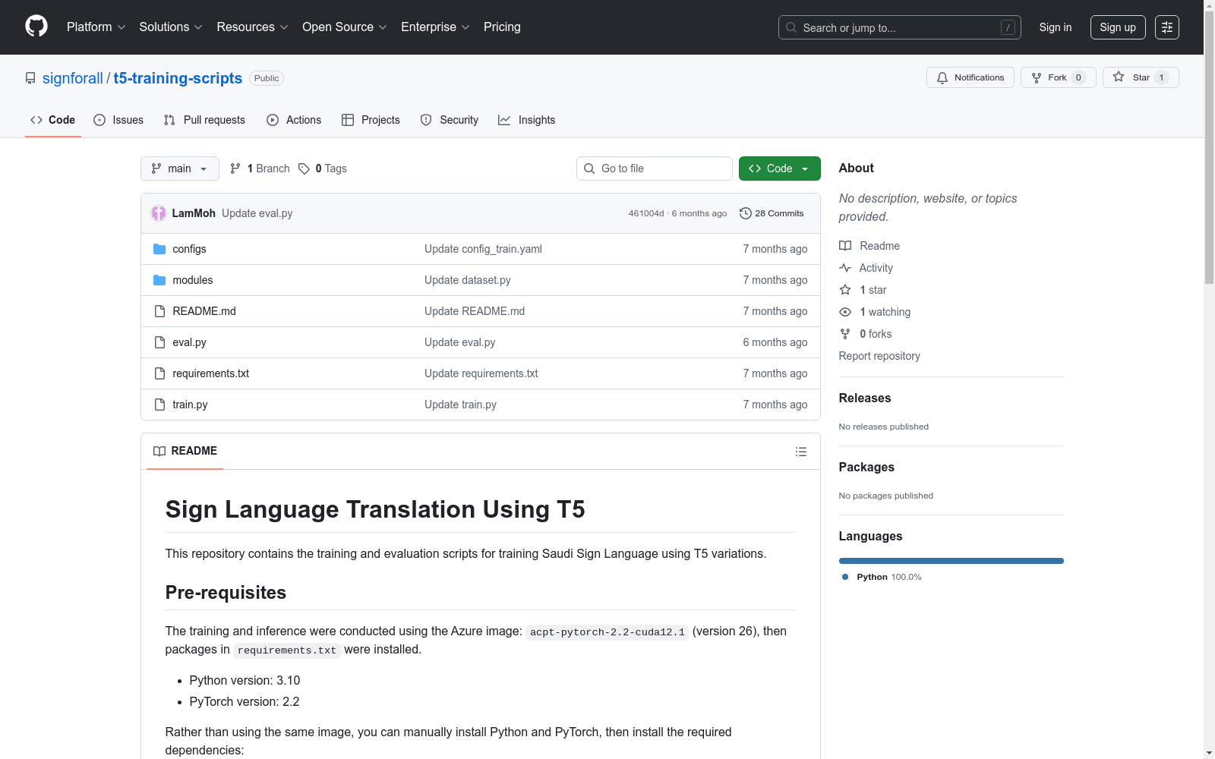Open the appearance settings icon in header
The width and height of the screenshot is (1215, 759).
tap(1167, 27)
